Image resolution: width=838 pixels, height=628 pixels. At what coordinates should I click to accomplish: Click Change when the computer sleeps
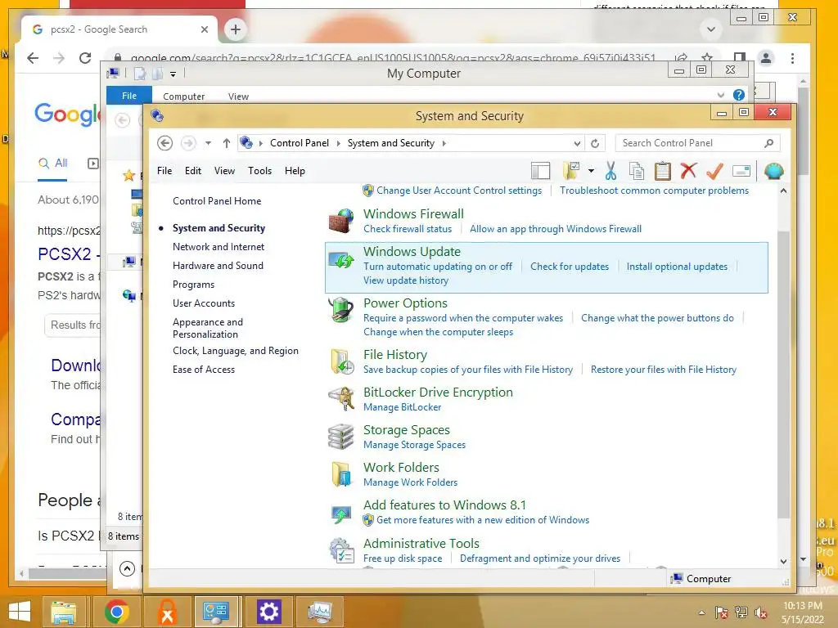click(x=439, y=332)
